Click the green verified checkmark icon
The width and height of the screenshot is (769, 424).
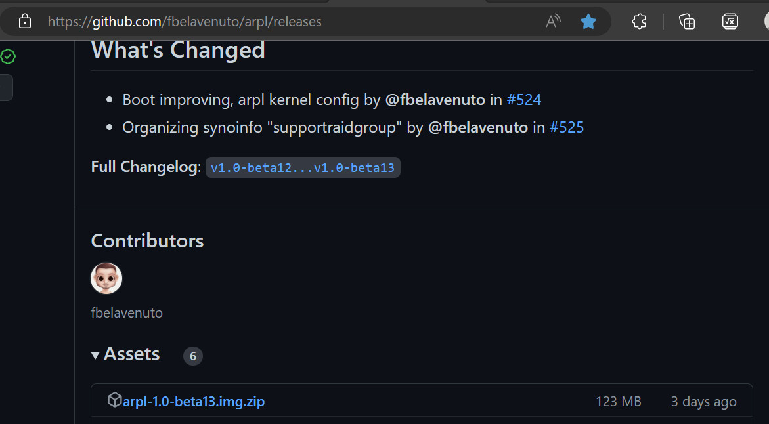(x=8, y=56)
